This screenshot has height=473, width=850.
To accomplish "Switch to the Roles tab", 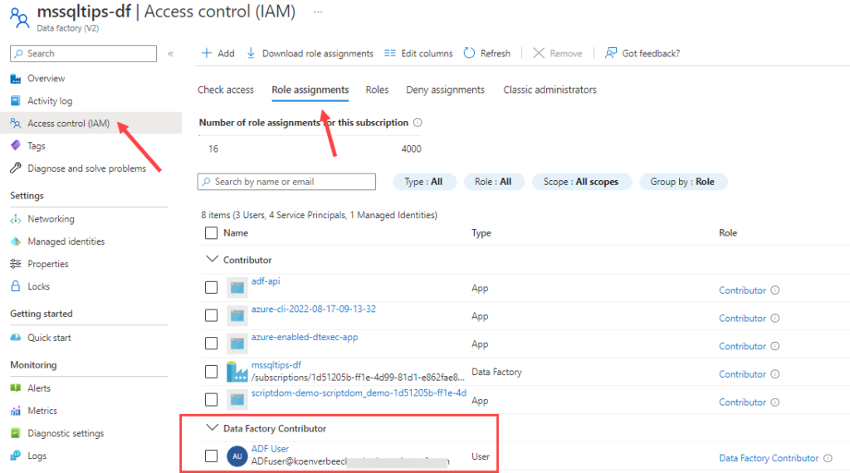I will tap(377, 90).
